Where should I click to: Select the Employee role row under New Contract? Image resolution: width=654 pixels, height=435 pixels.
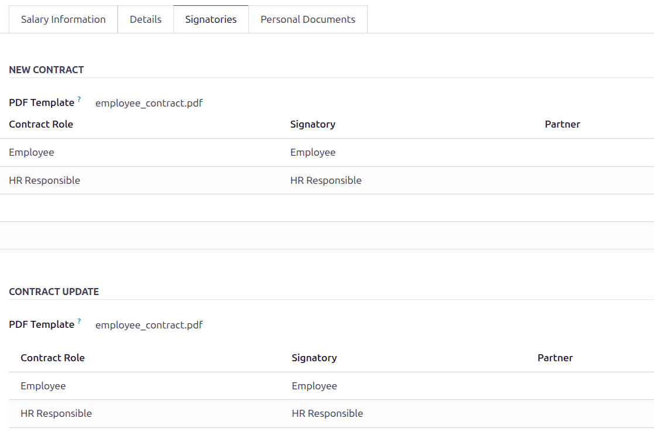pos(32,152)
